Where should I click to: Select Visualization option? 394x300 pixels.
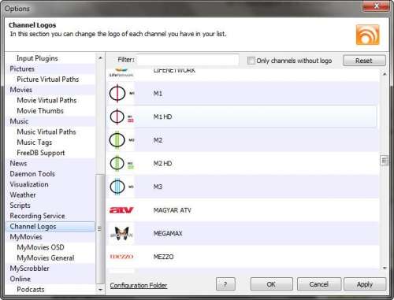[x=29, y=184]
